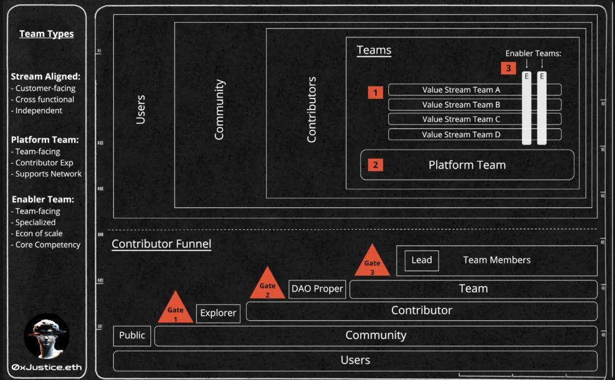The image size is (615, 380).
Task: Click the Public box
Action: (132, 336)
